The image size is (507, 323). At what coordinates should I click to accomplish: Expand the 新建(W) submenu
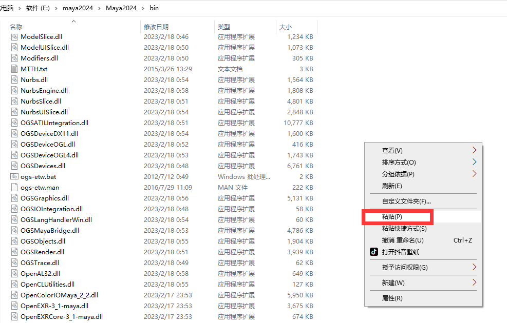click(423, 282)
